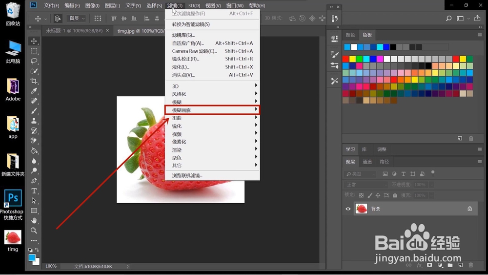Select the Paint Bucket tool
This screenshot has width=488, height=275.
click(34, 151)
